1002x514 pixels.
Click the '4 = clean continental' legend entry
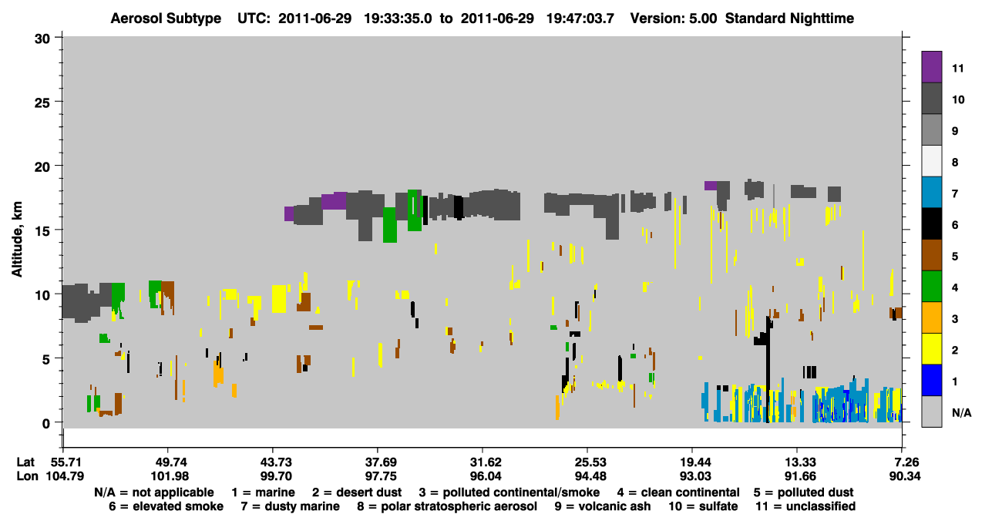(678, 492)
